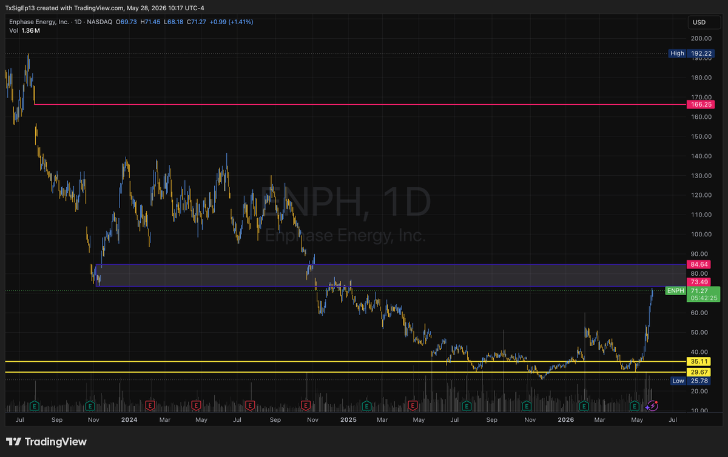Click the L68.18 low value

(x=175, y=22)
